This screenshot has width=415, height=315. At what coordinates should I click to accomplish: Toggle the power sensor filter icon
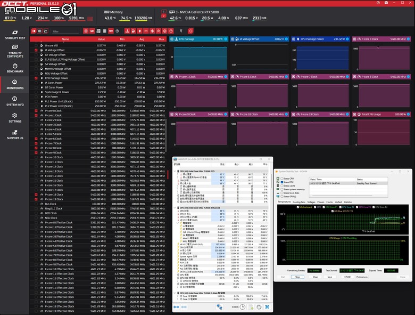[x=140, y=31]
